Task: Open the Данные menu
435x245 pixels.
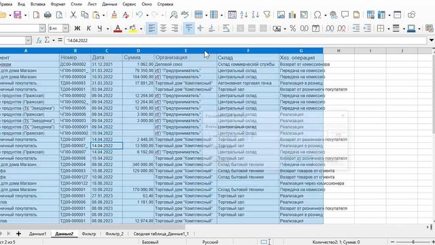Action: point(110,4)
